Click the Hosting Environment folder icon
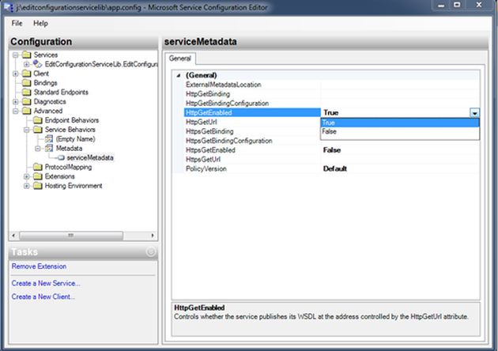The image size is (498, 351). click(38, 186)
